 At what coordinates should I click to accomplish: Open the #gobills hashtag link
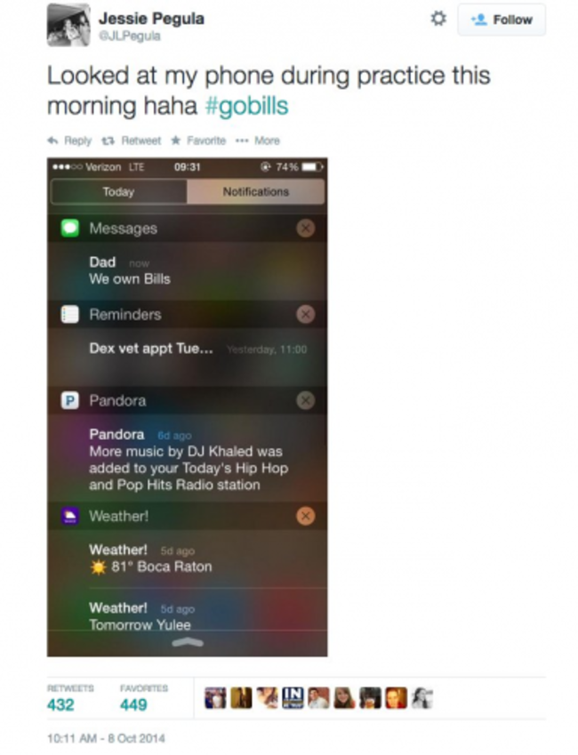(x=246, y=106)
